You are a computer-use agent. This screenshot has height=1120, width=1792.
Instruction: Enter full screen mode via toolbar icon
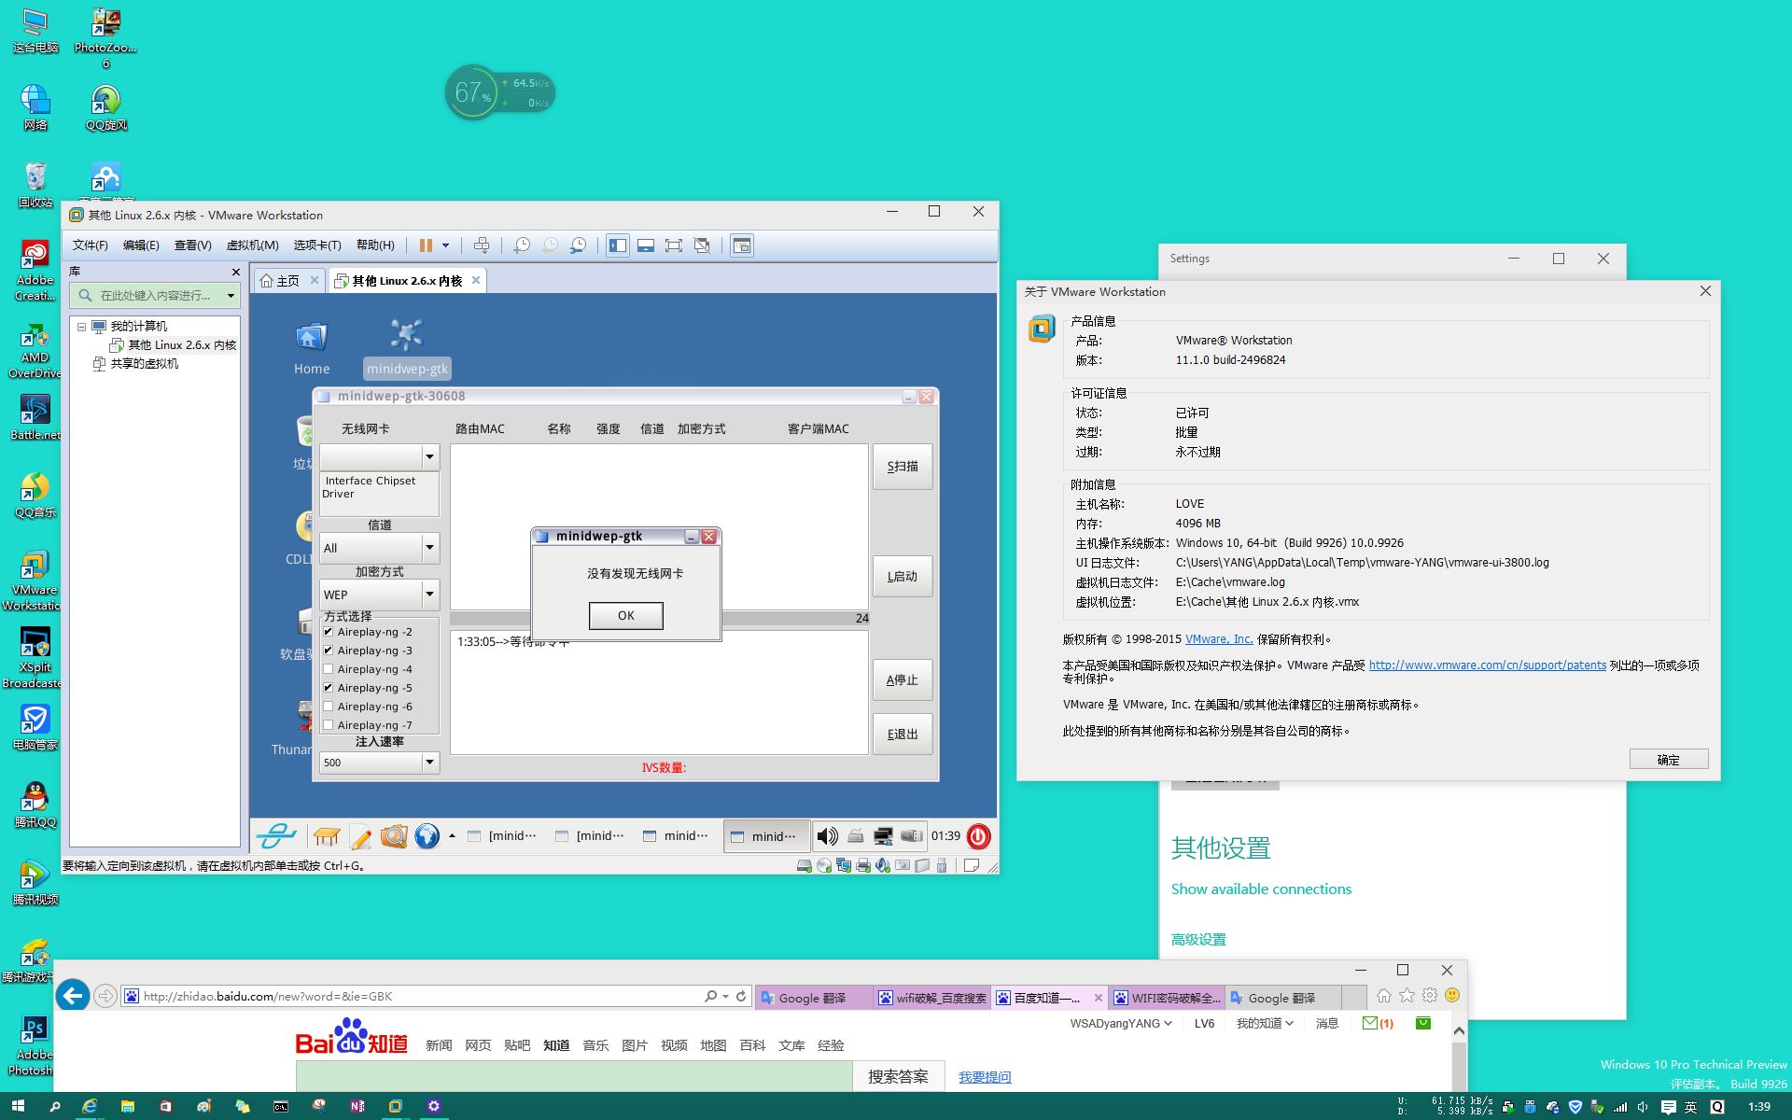[674, 245]
